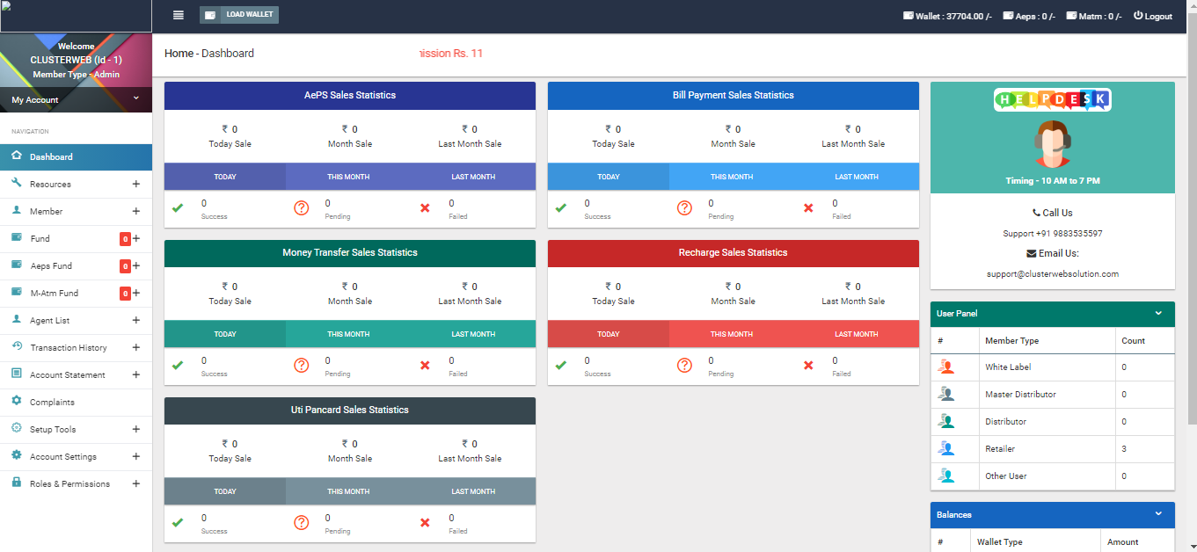1197x552 pixels.
Task: Open Transaction History in the sidebar
Action: 69,348
